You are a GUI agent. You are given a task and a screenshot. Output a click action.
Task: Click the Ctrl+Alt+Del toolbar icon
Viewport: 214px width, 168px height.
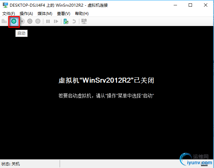coord(4,21)
